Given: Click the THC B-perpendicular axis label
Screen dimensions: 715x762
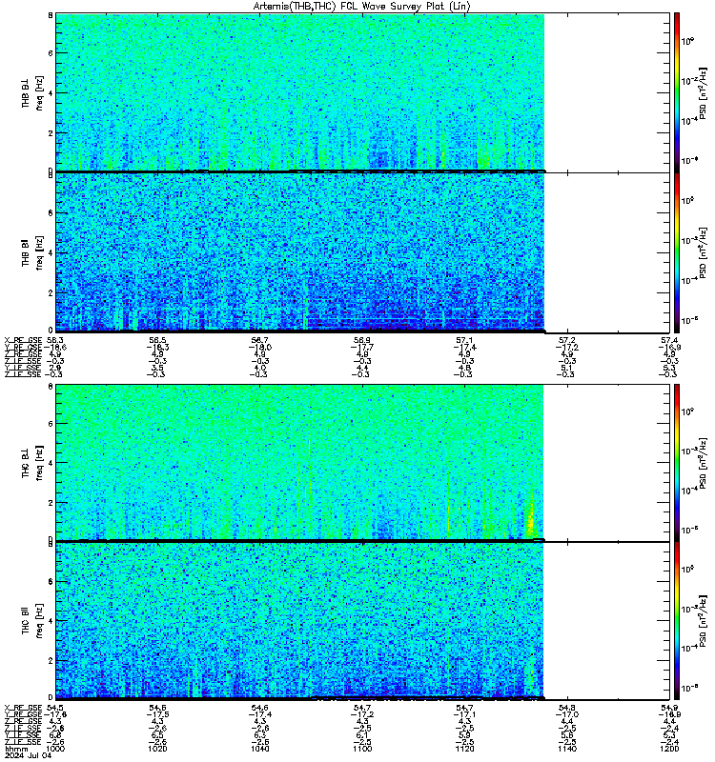Looking at the screenshot, I should [x=26, y=463].
